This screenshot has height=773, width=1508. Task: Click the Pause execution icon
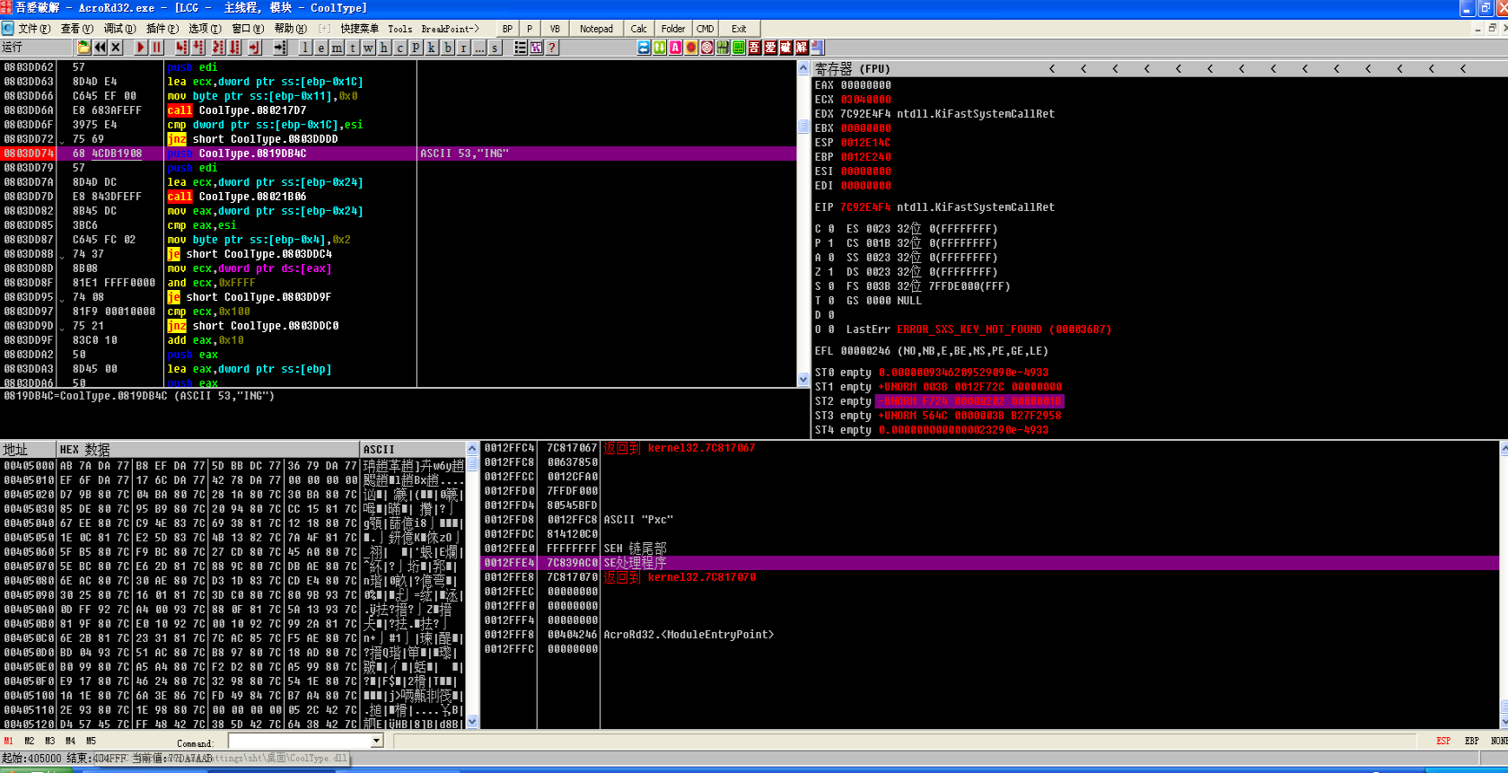tap(157, 48)
